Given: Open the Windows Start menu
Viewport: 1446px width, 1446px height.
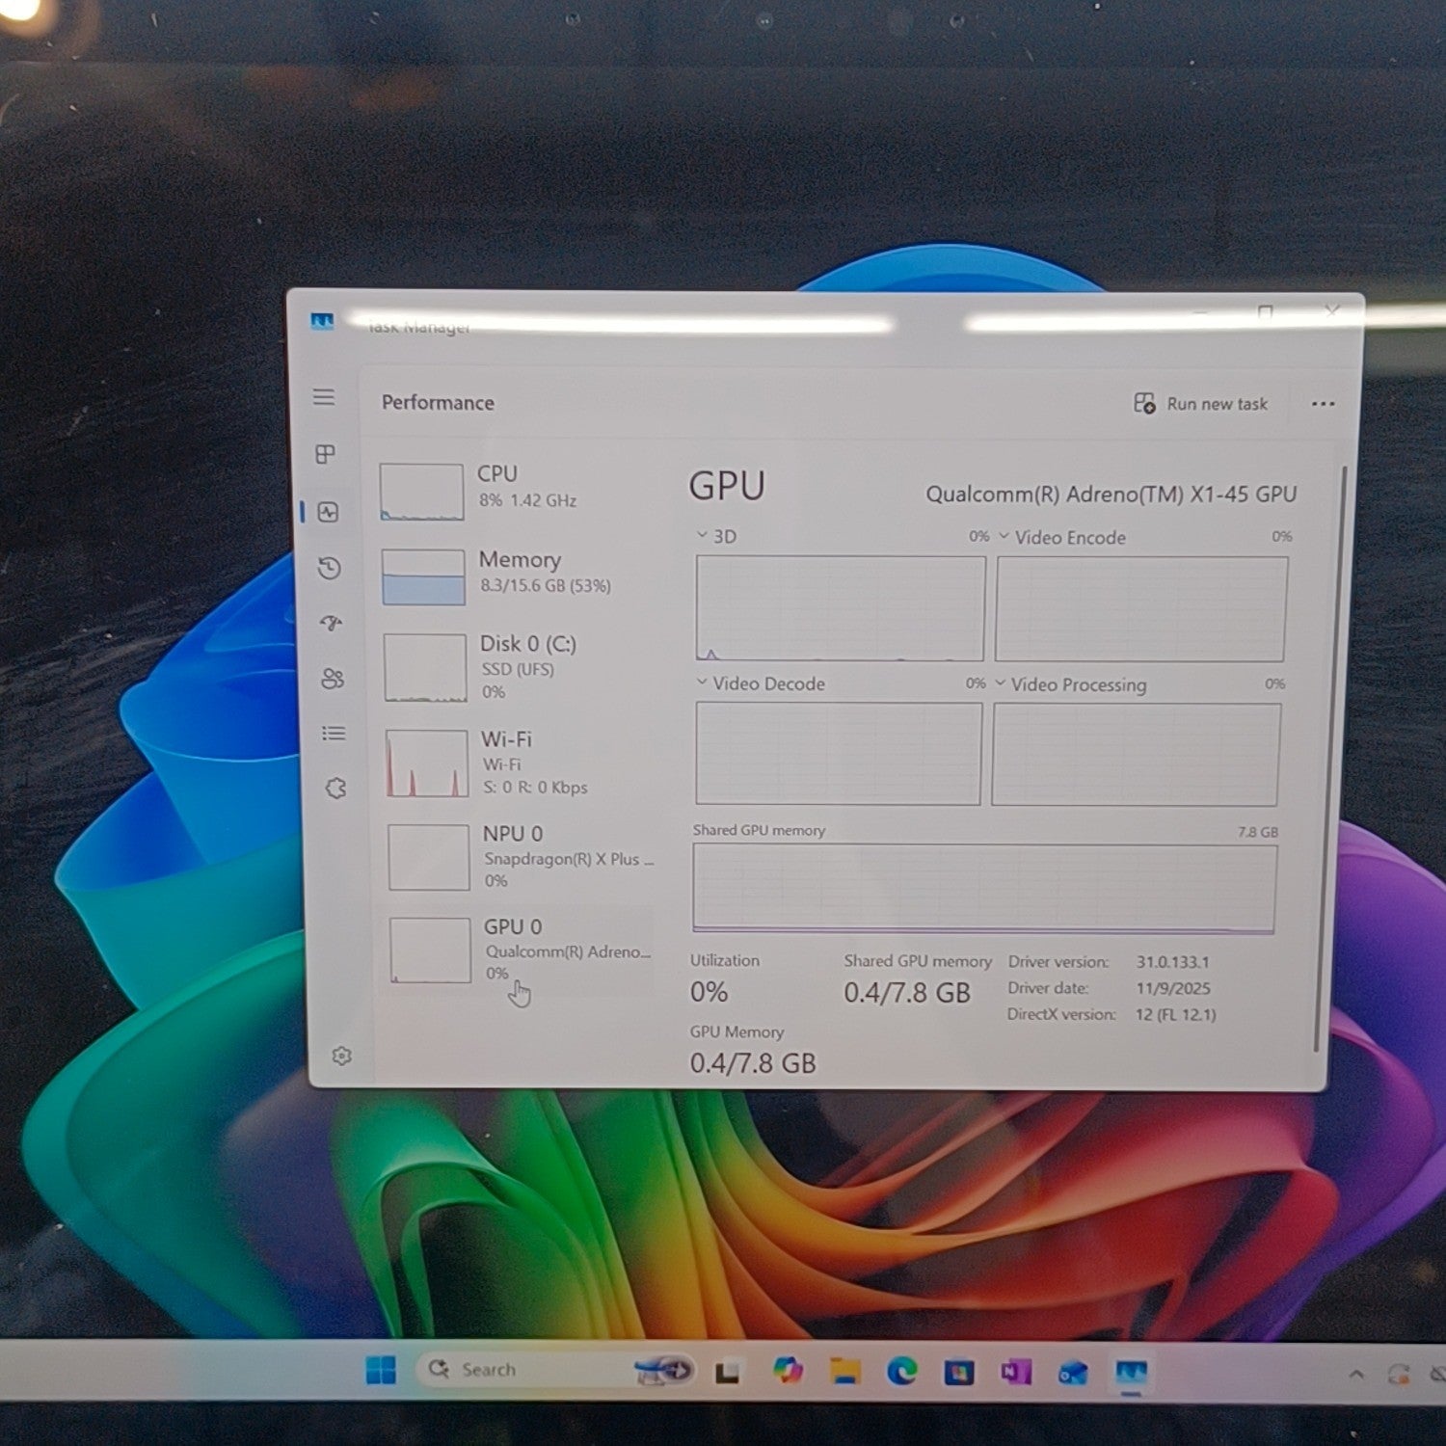Looking at the screenshot, I should click(x=381, y=1369).
